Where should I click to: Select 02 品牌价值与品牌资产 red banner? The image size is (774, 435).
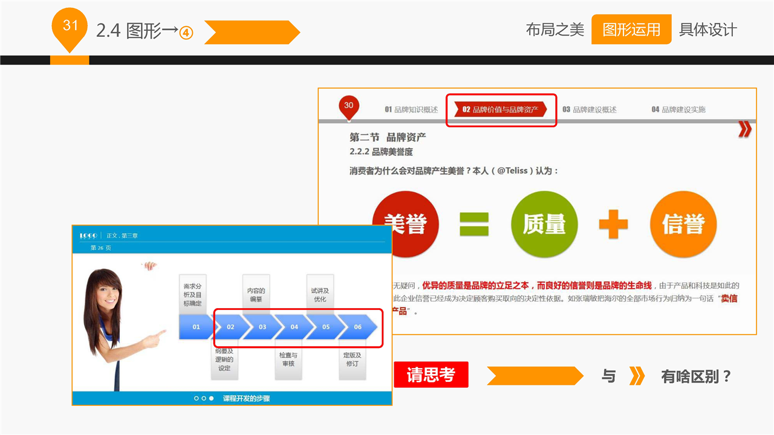(501, 109)
